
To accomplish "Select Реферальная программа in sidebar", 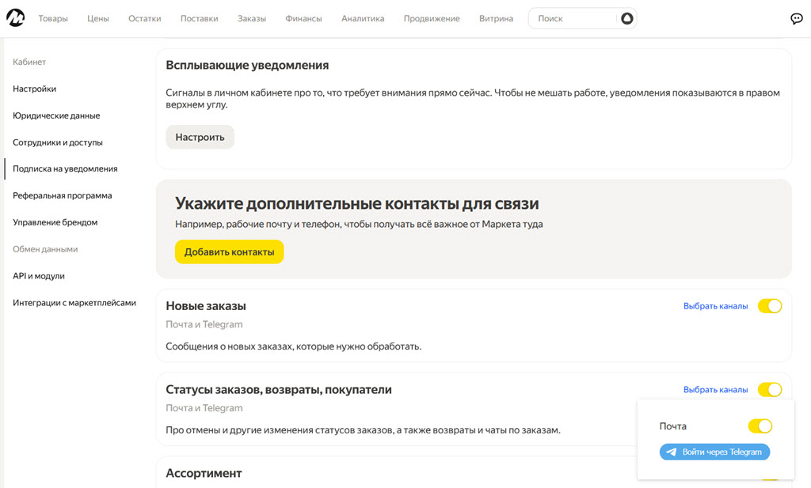I will pos(63,195).
